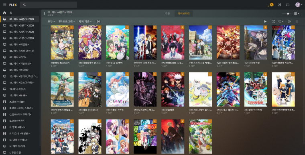The width and height of the screenshot is (305, 155).
Task: Open the library toolbar three-dot menu
Action: click(x=297, y=21)
